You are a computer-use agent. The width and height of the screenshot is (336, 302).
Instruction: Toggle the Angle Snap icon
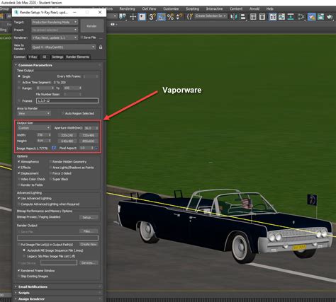tap(162, 17)
